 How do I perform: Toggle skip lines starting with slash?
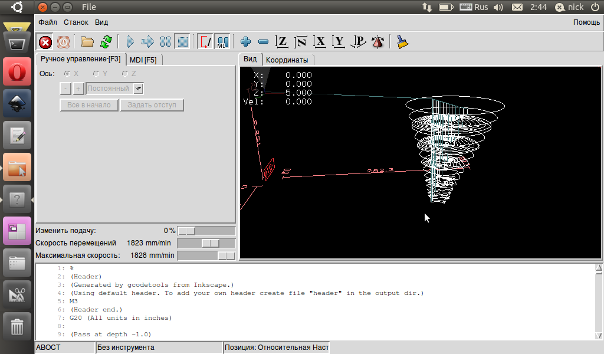(205, 42)
